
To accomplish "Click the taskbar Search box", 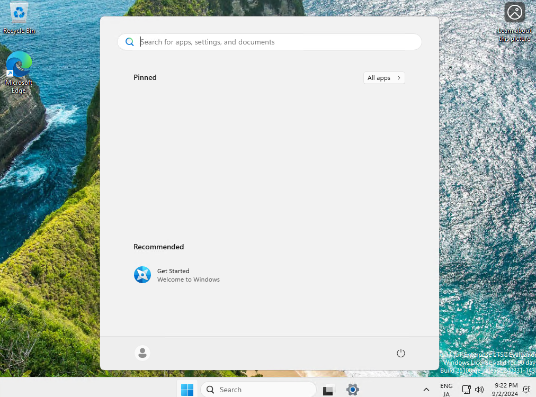I will (x=258, y=390).
